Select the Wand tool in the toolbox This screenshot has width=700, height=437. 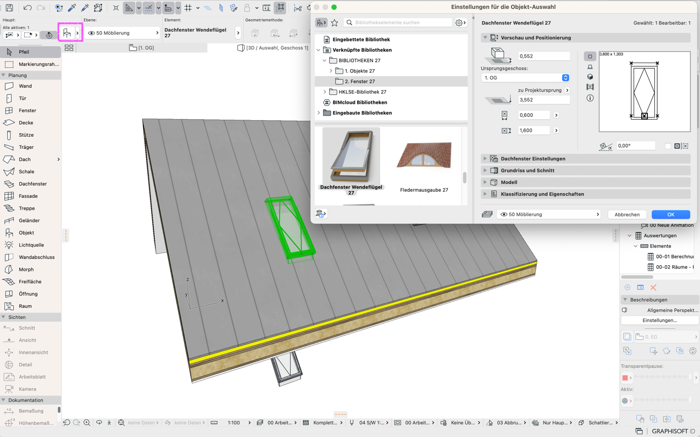point(30,86)
